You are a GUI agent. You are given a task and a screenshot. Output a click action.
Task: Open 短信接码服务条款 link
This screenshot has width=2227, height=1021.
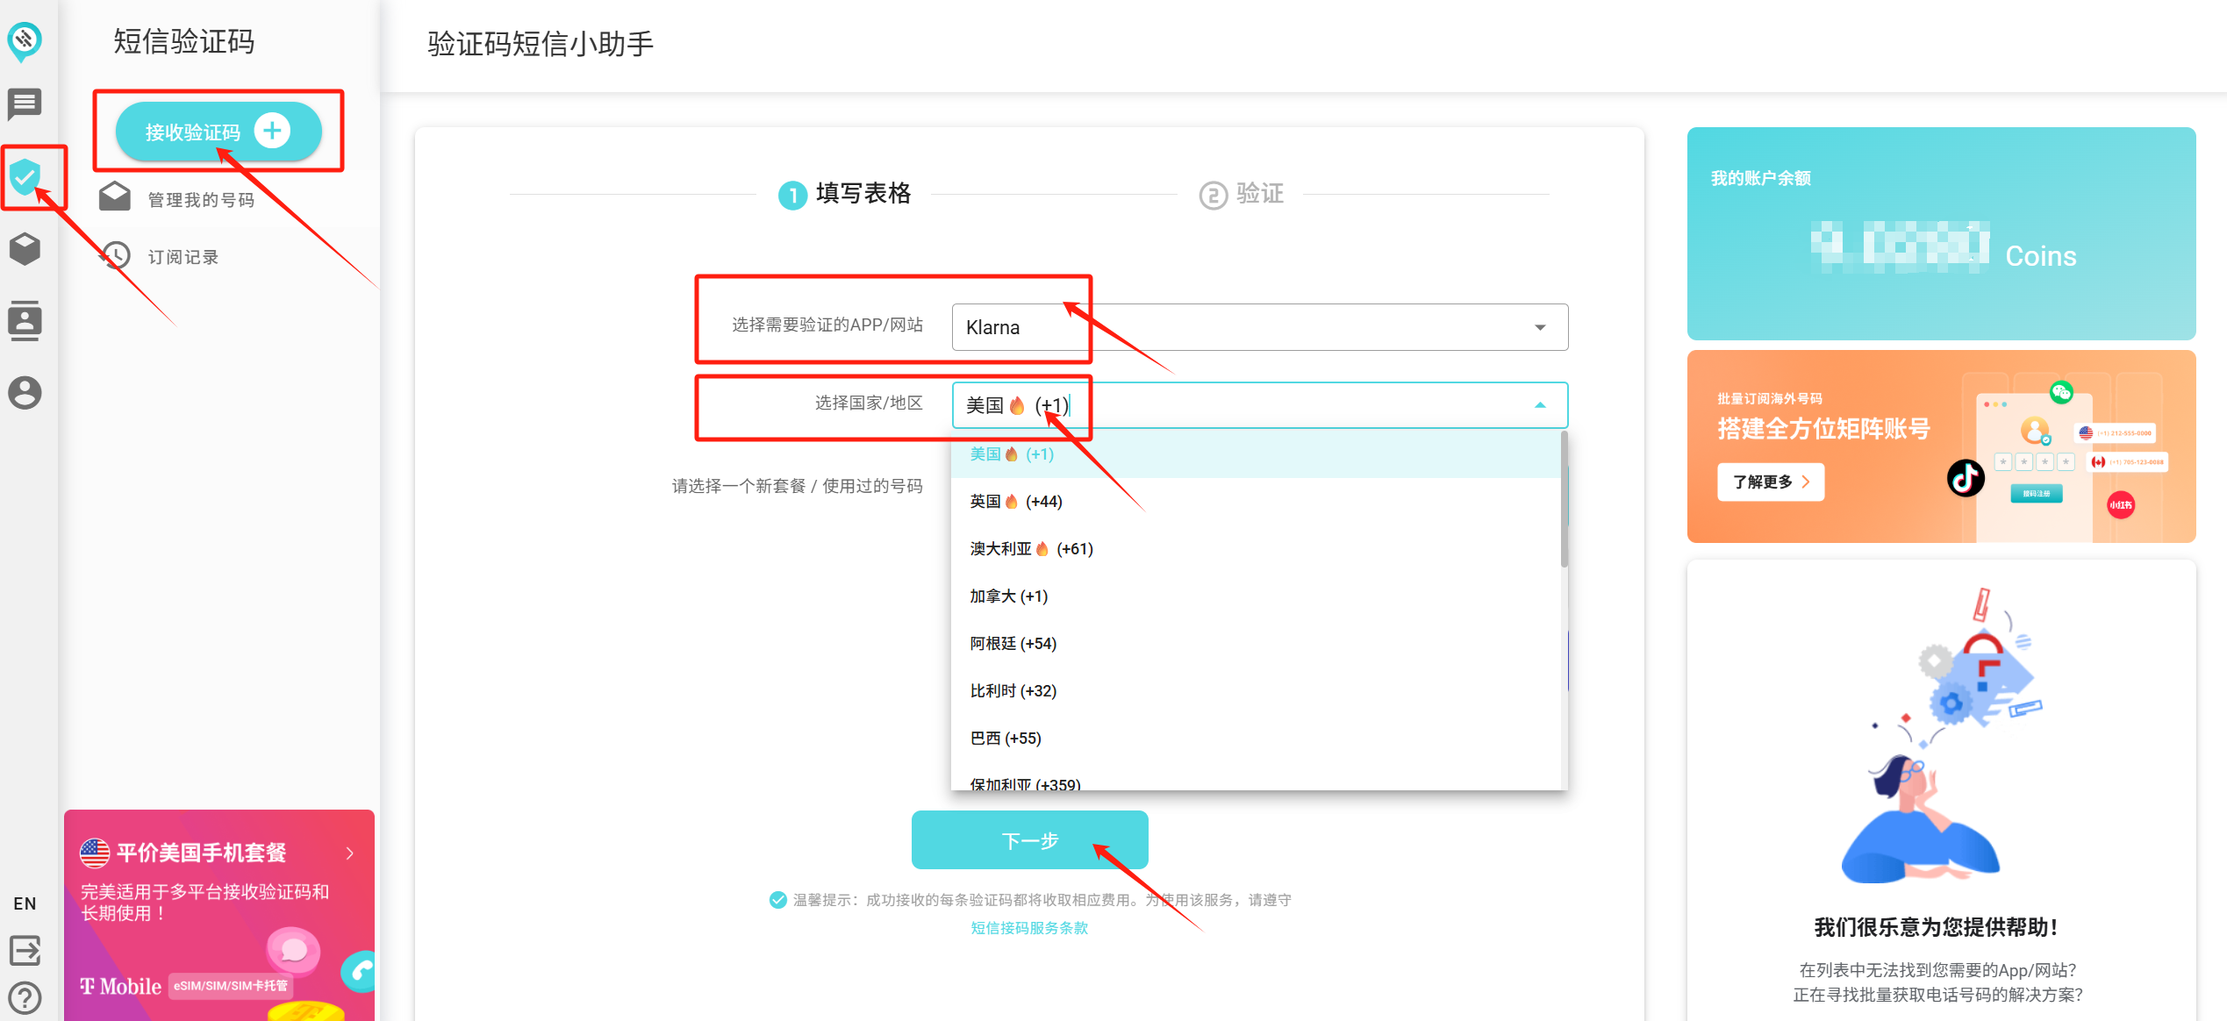[1029, 928]
